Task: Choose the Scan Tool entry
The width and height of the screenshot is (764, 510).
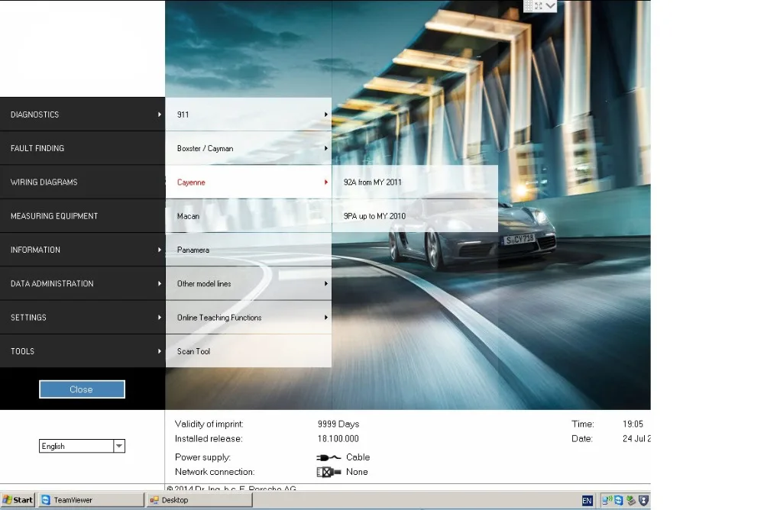Action: [x=248, y=351]
